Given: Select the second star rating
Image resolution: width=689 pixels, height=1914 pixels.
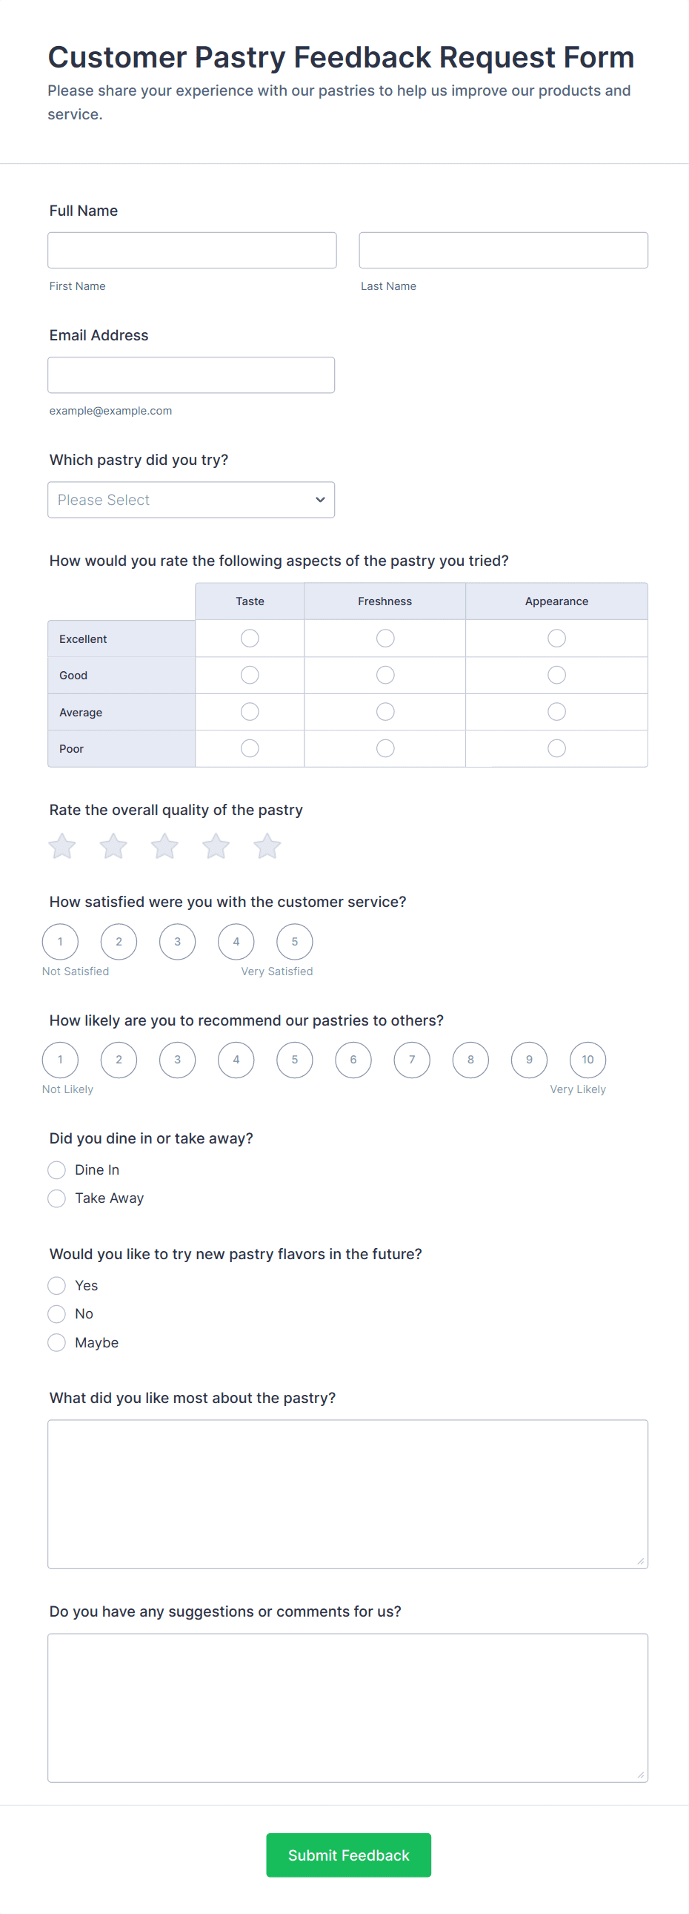Looking at the screenshot, I should (x=113, y=846).
